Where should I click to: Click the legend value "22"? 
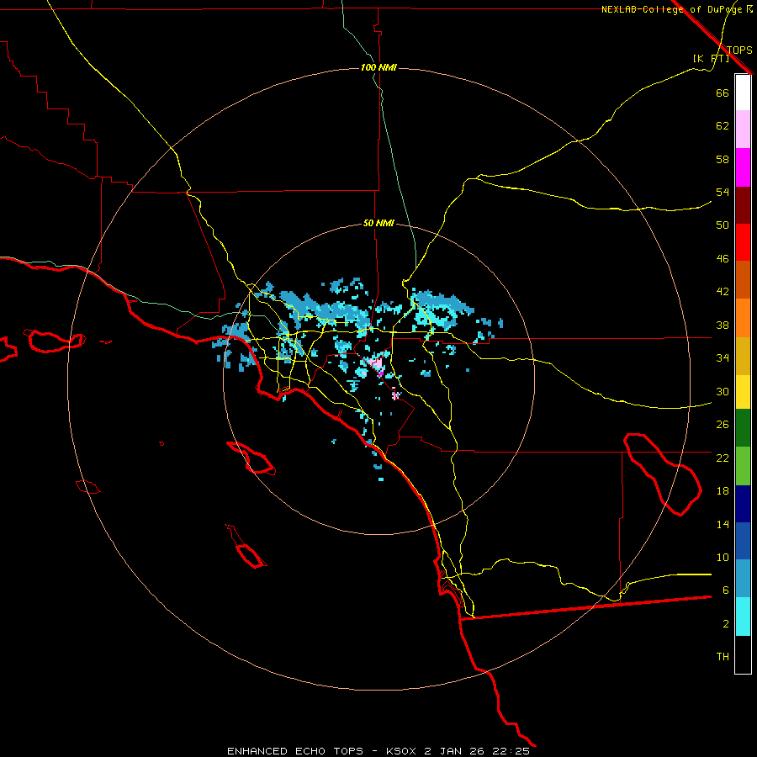tap(723, 458)
